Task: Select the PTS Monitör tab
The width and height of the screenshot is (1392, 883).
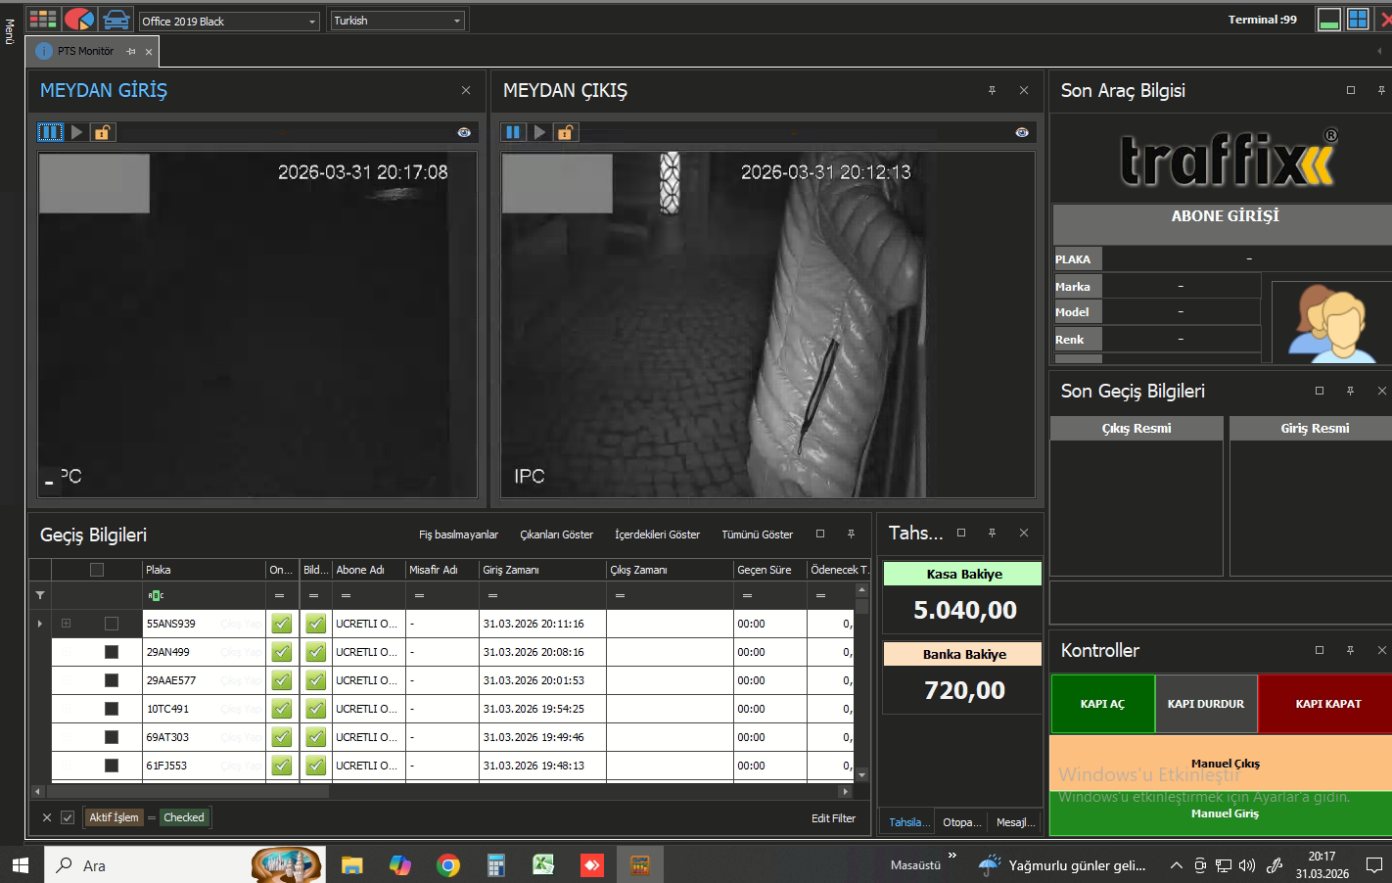Action: [x=84, y=51]
